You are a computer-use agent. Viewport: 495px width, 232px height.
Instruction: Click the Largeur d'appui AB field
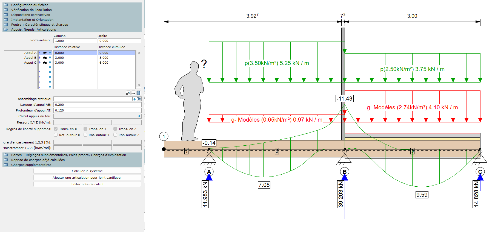[x=98, y=105]
